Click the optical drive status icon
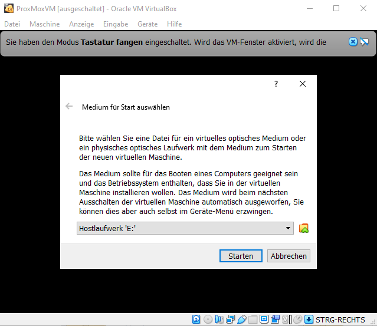 [x=208, y=320]
